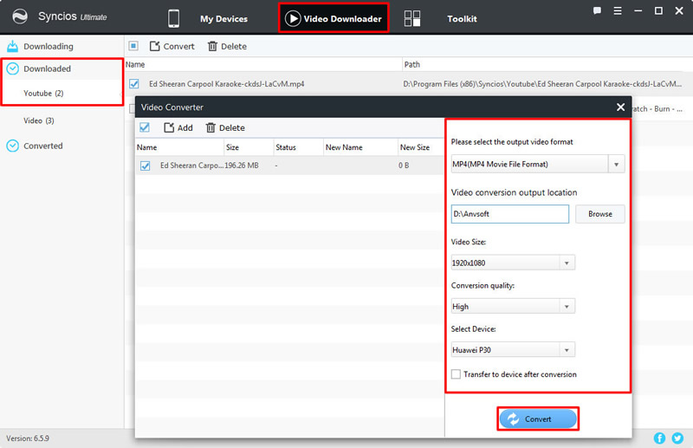Expand the Select Device Huawei P30 dropdown
693x448 pixels.
(567, 350)
